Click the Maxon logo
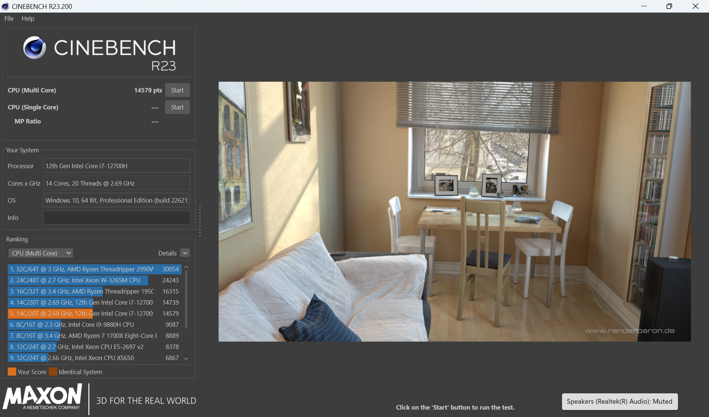The height and width of the screenshot is (417, 709). [42, 397]
